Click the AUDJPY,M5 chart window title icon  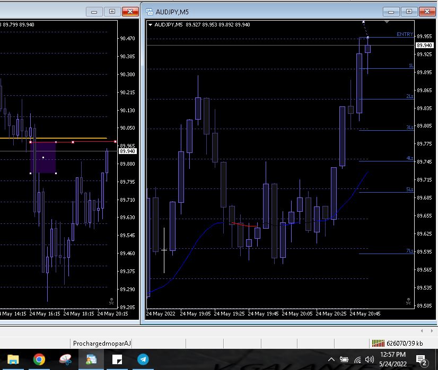click(x=150, y=12)
